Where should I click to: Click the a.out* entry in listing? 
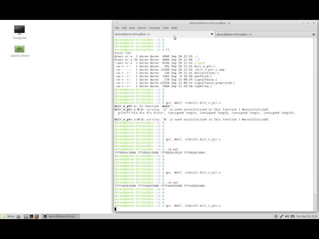[x=199, y=63]
